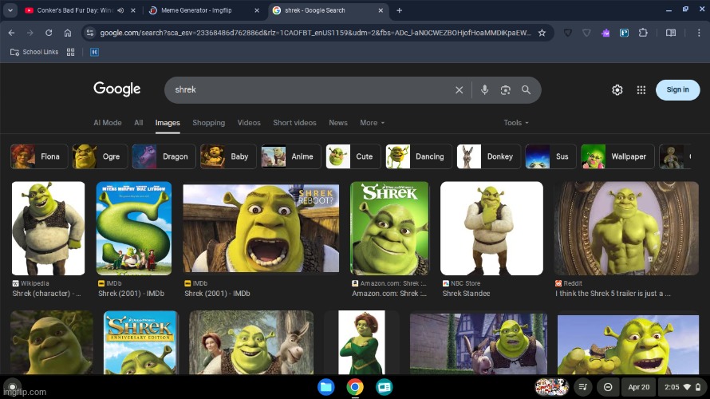This screenshot has height=399, width=710.
Task: Open the Short videos tab
Action: click(x=294, y=123)
